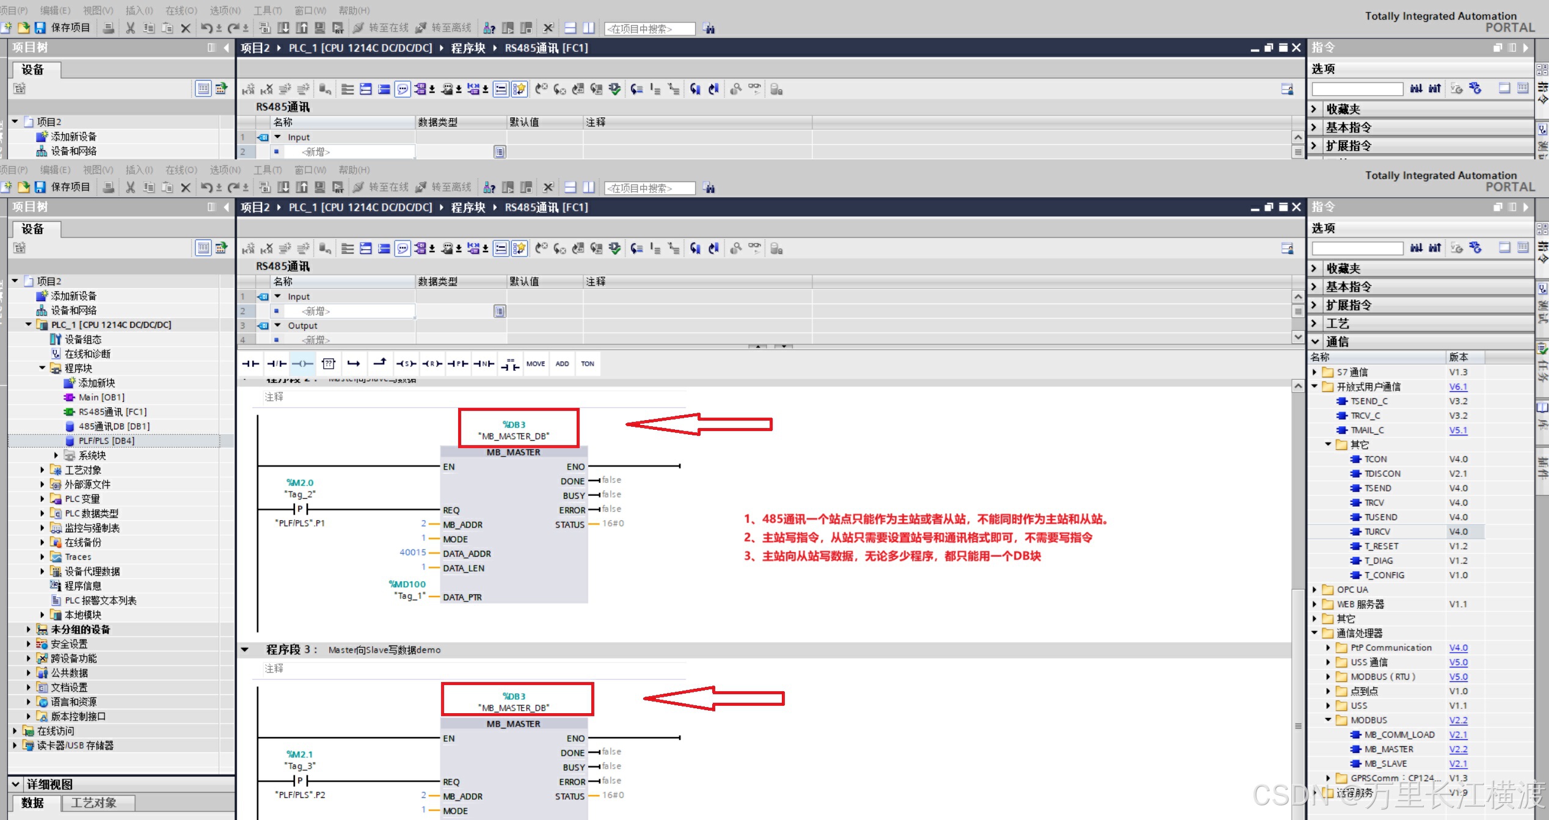Insert a set coil (S)
Screen dimensions: 1549x820
point(406,364)
